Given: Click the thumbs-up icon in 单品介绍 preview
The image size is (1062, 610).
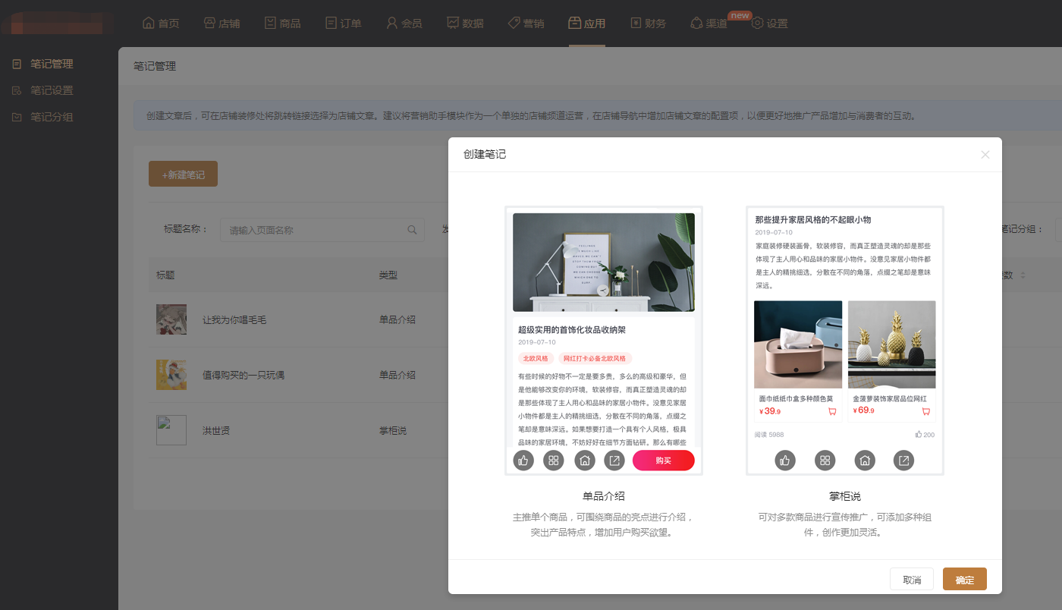Looking at the screenshot, I should click(x=523, y=461).
